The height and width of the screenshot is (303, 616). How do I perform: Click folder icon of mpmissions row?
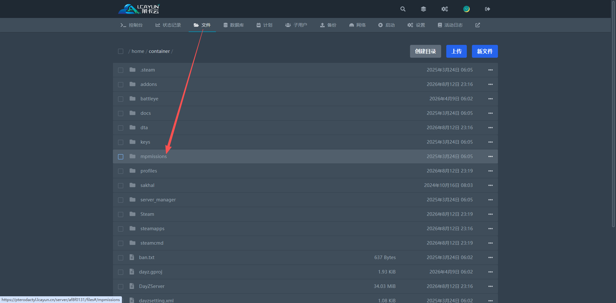click(x=133, y=156)
